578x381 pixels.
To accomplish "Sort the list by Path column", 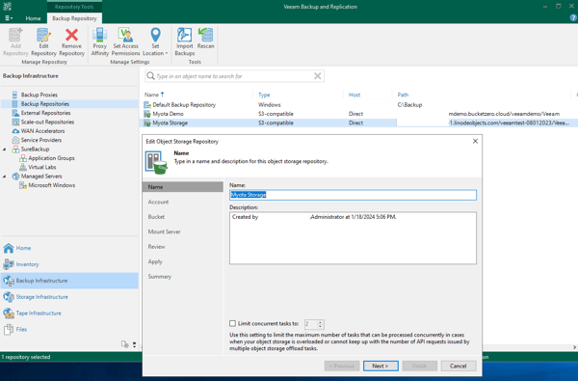I will tap(403, 95).
